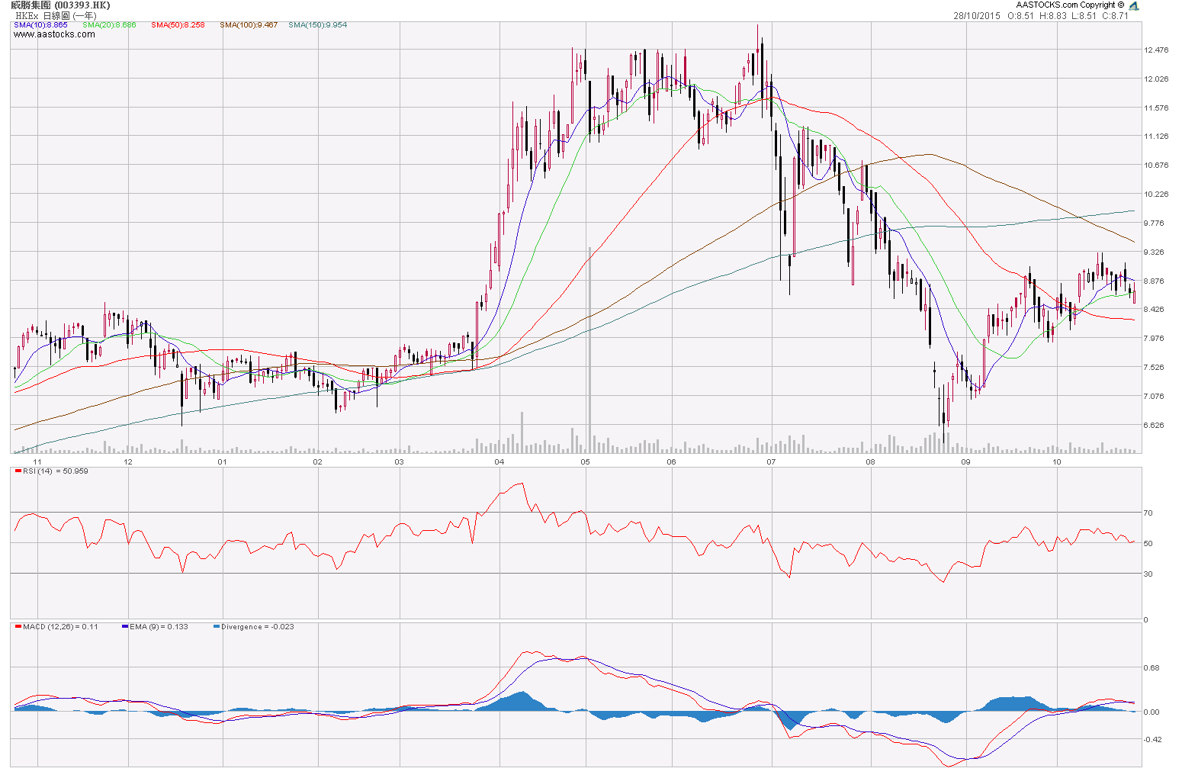Click the AASTOCKS logo icon
This screenshot has height=778, width=1182.
(1134, 5)
